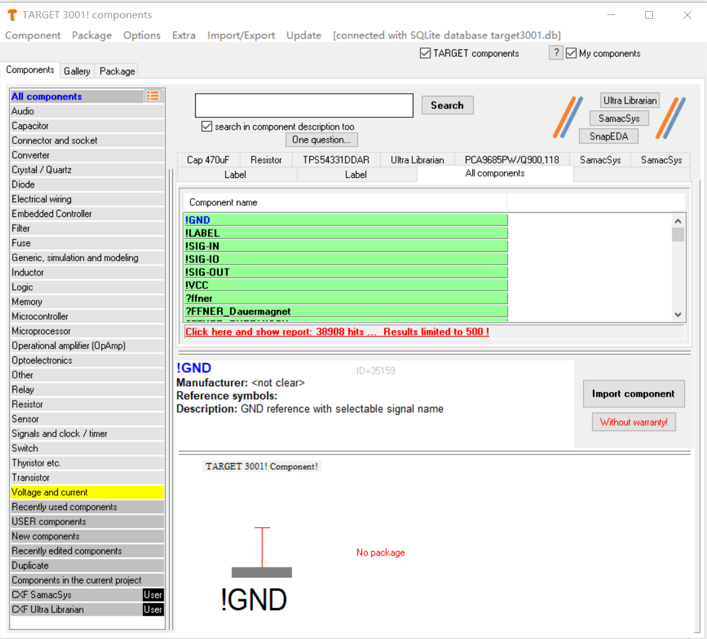
Task: Select the !LABEL component row
Action: (x=346, y=233)
